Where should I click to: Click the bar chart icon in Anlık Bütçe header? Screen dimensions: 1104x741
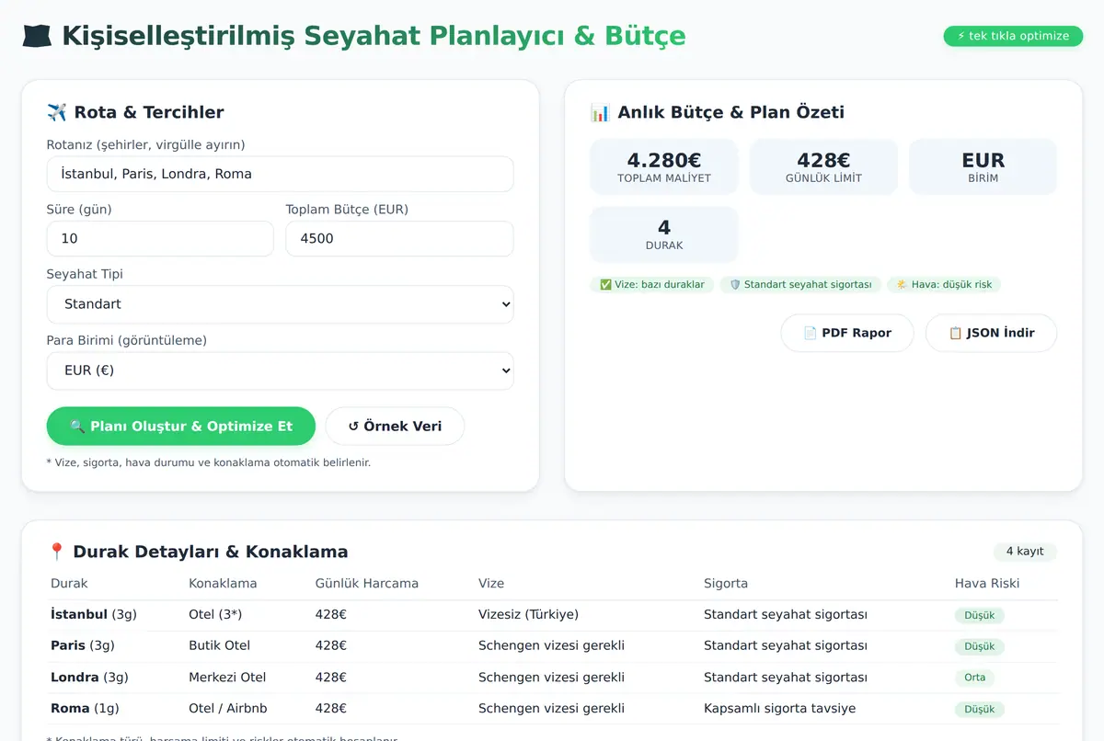pos(600,112)
